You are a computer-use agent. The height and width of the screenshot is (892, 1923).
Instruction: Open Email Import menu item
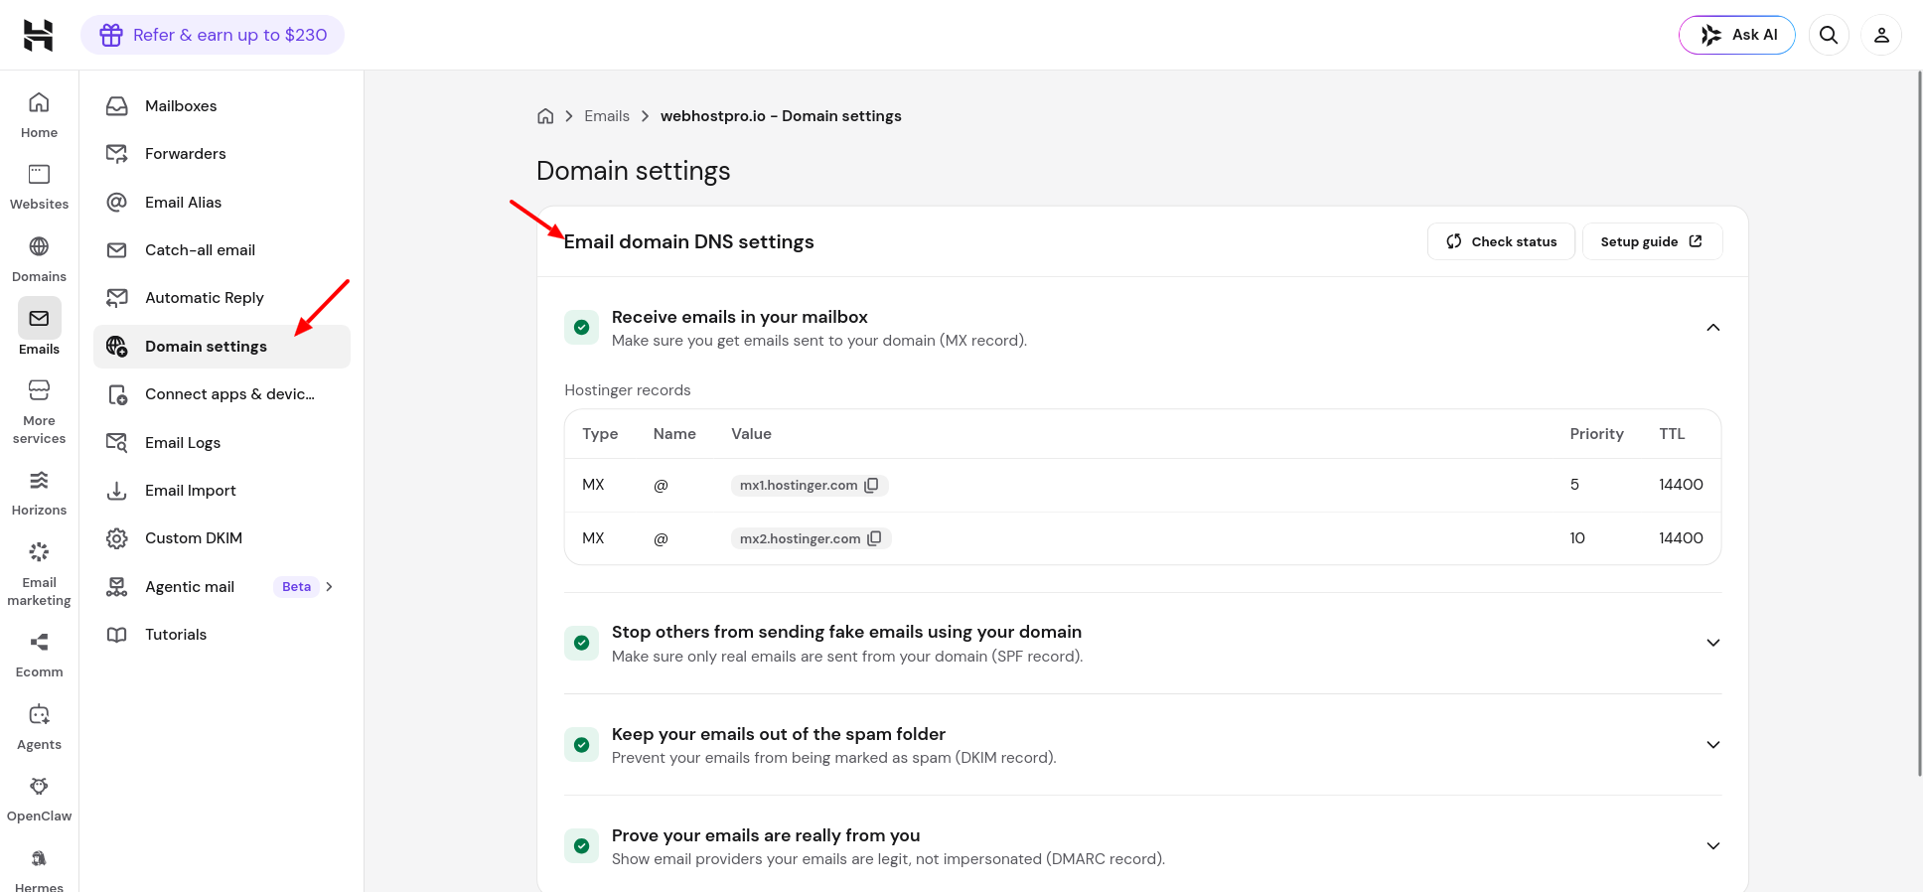tap(222, 491)
